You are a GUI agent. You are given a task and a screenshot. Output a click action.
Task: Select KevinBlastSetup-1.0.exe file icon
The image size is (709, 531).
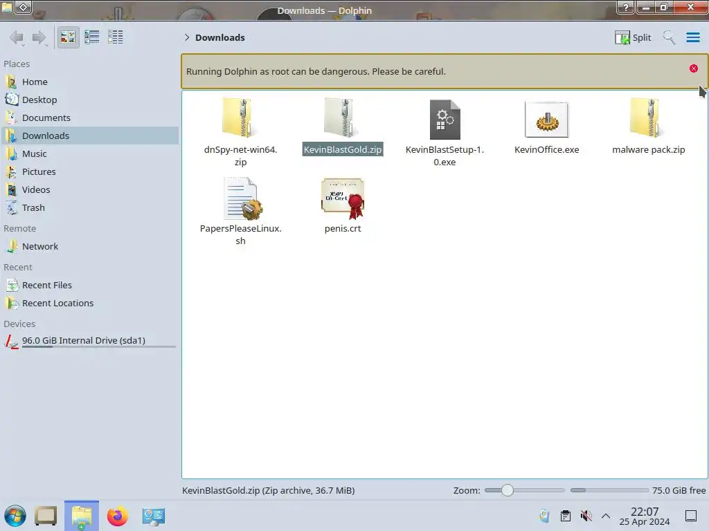click(x=445, y=119)
